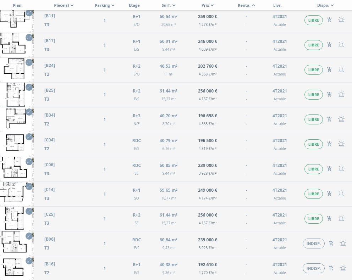Enlarge the plan for lot C04

(x=29, y=137)
